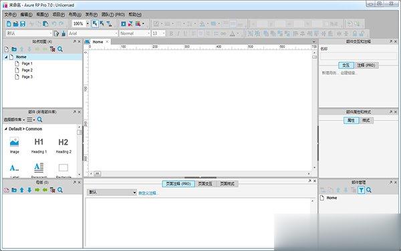Select the 样式 tab in properties panel
The width and height of the screenshot is (401, 251).
coord(366,120)
